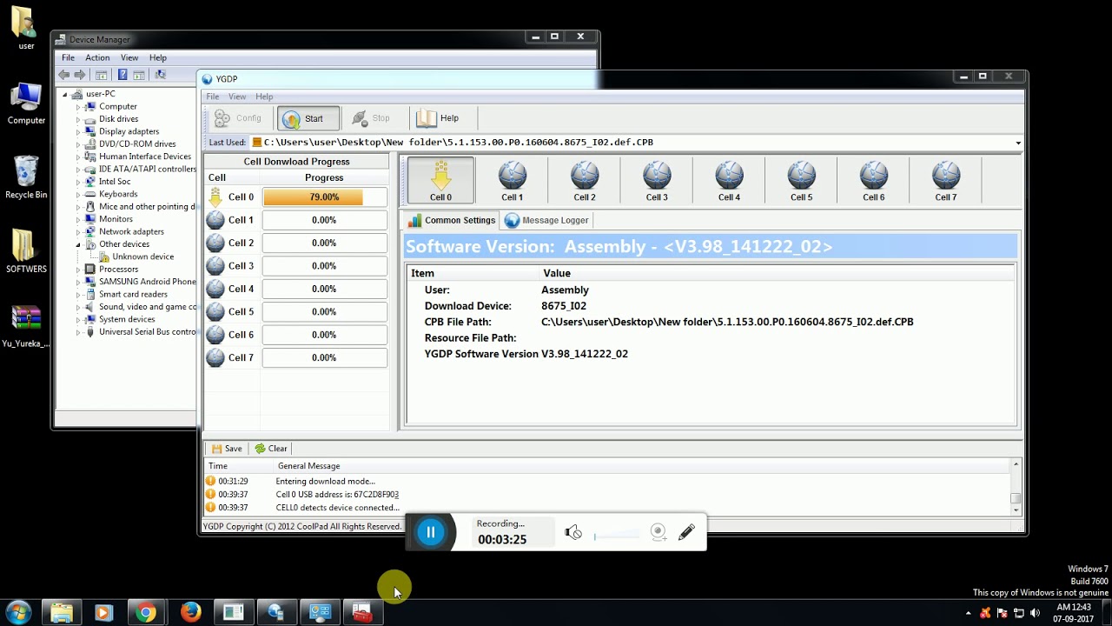This screenshot has height=626, width=1112.
Task: Open the View menu in YGDP
Action: click(x=237, y=97)
